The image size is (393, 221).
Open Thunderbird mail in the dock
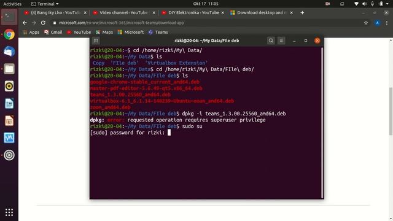coord(9,52)
